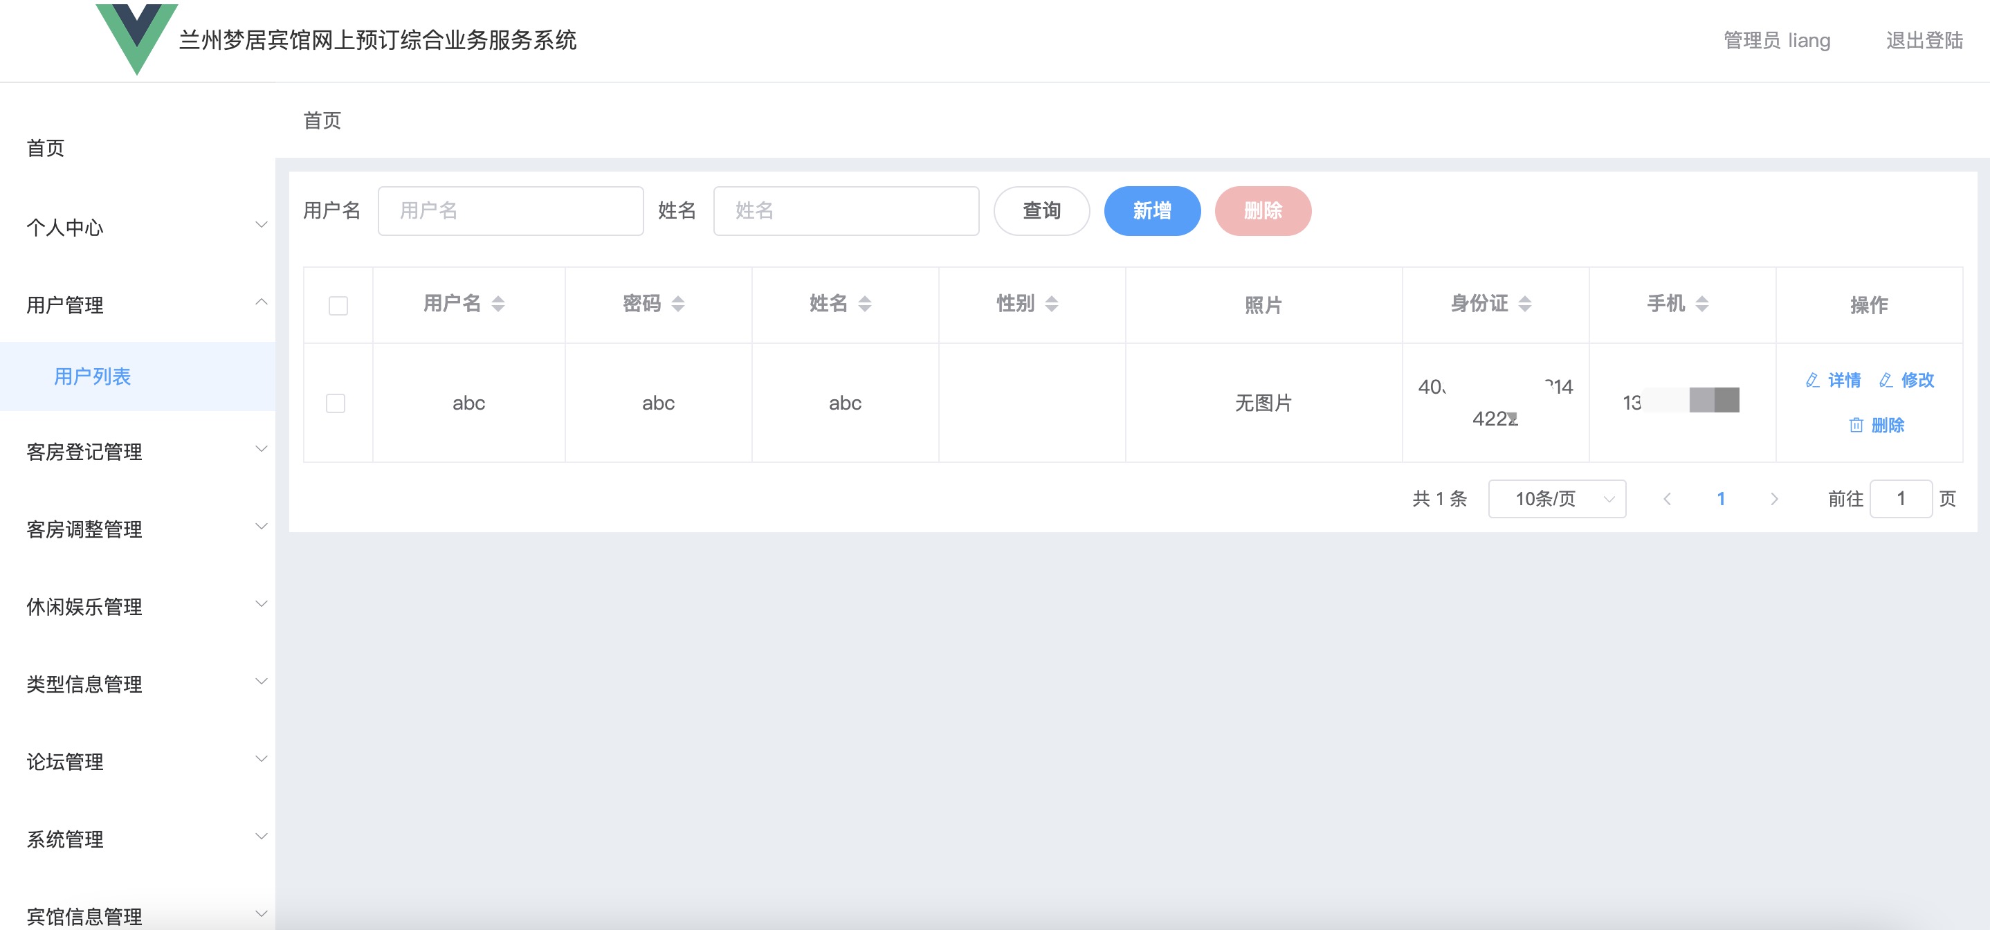Click the system title 兰州梦居宾馆网上预订综合业务服务系统

coord(378,40)
